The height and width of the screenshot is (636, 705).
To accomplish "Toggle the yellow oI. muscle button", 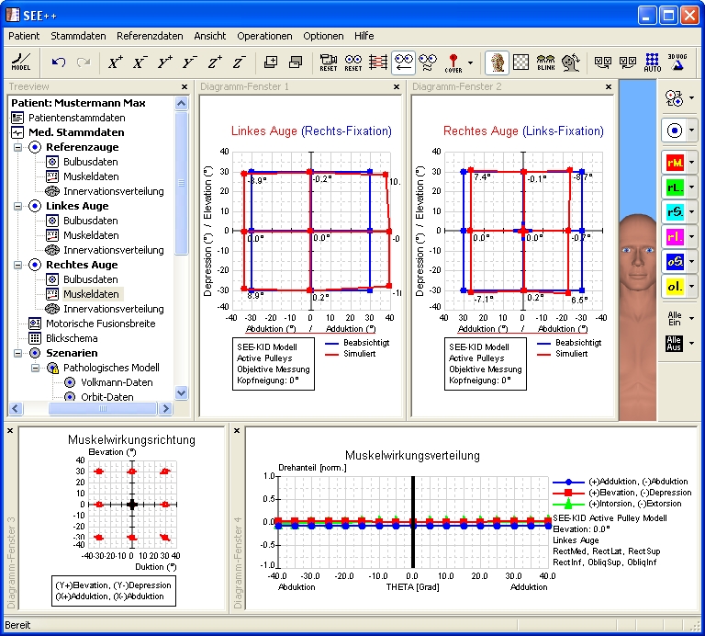I will [673, 287].
